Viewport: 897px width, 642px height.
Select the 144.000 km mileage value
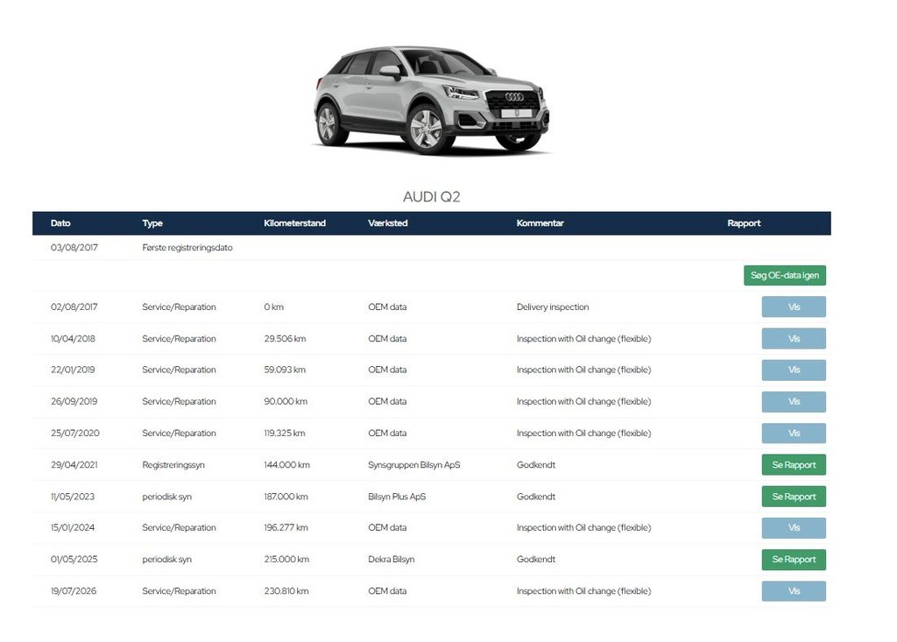pyautogui.click(x=286, y=464)
